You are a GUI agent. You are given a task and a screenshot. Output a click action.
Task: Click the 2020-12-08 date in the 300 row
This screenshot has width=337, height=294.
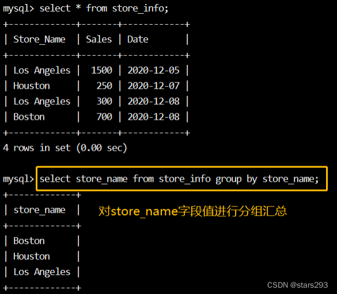pos(153,101)
